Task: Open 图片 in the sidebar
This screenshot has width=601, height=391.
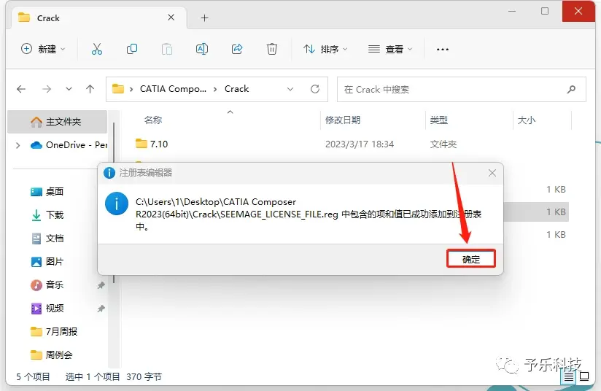Action: (x=47, y=261)
